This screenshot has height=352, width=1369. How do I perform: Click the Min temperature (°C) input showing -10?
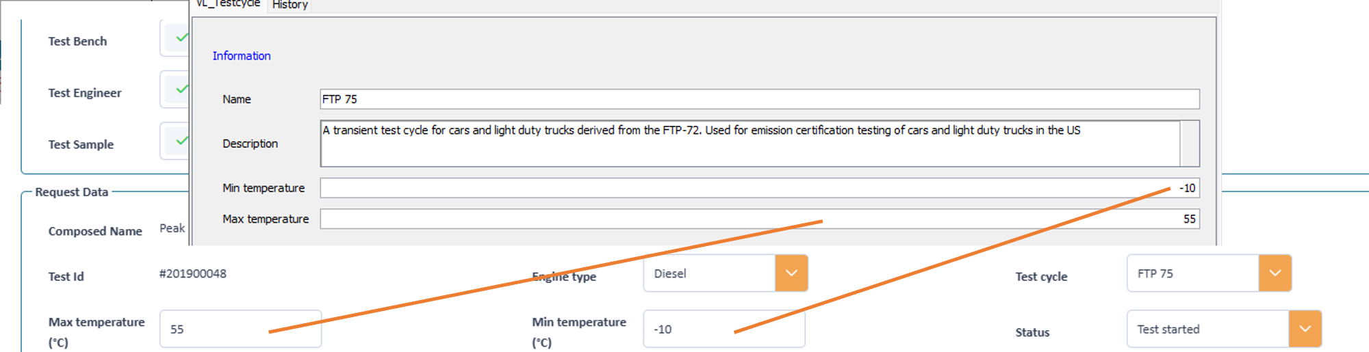coord(724,329)
